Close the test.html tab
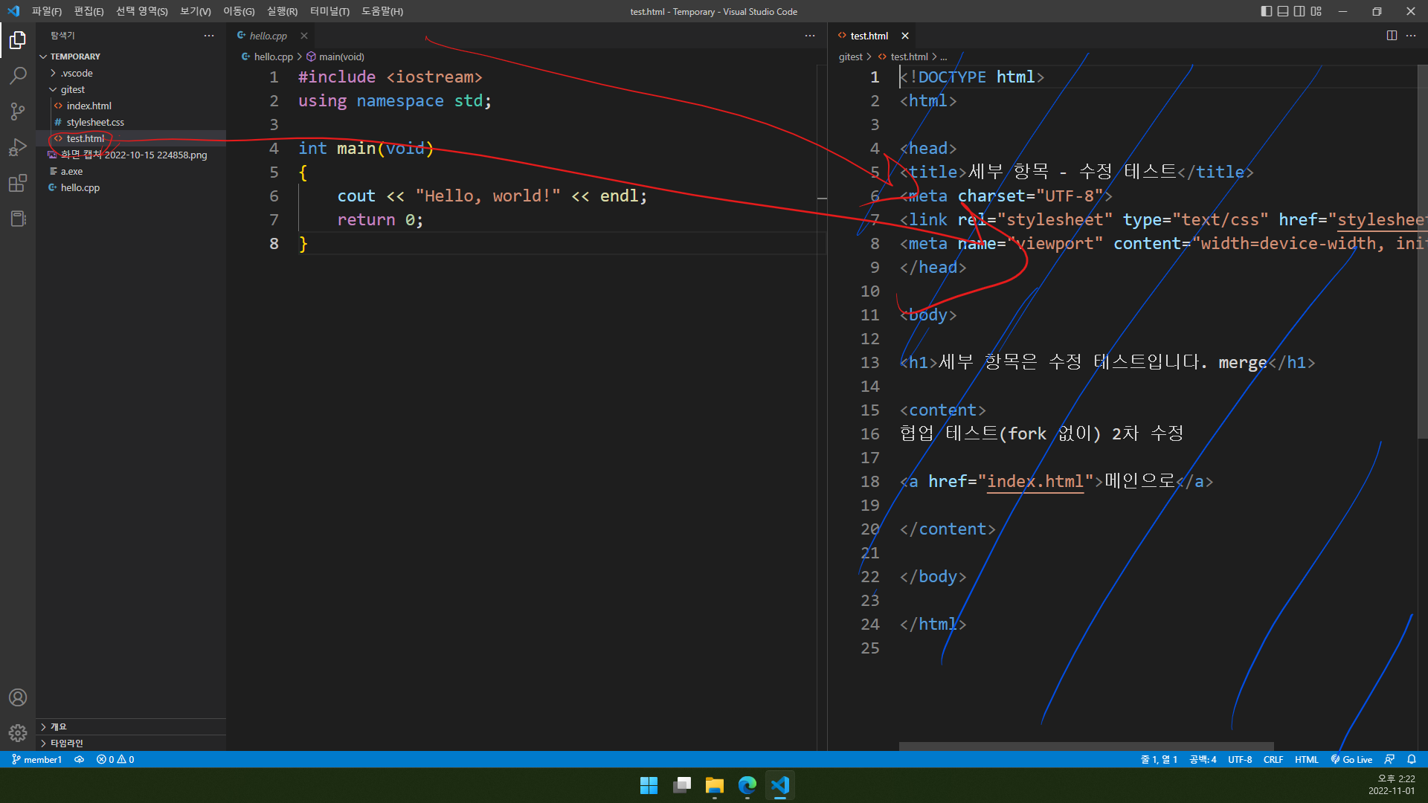The height and width of the screenshot is (803, 1428). pos(905,36)
